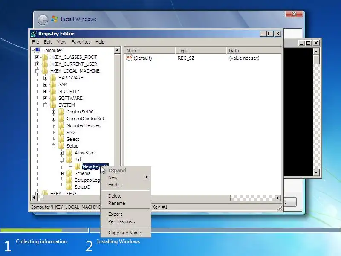The height and width of the screenshot is (256, 341).
Task: Collapse the SYSTEM key node
Action: [x=46, y=105]
